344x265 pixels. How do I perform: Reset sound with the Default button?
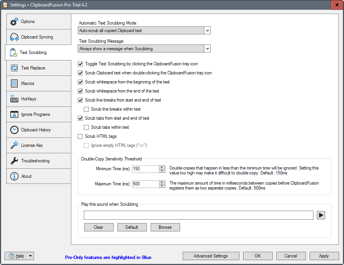[132, 227]
